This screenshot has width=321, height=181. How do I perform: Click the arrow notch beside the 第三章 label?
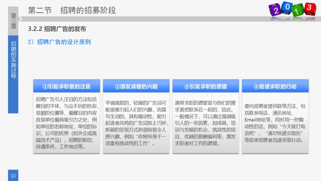click(x=20, y=19)
